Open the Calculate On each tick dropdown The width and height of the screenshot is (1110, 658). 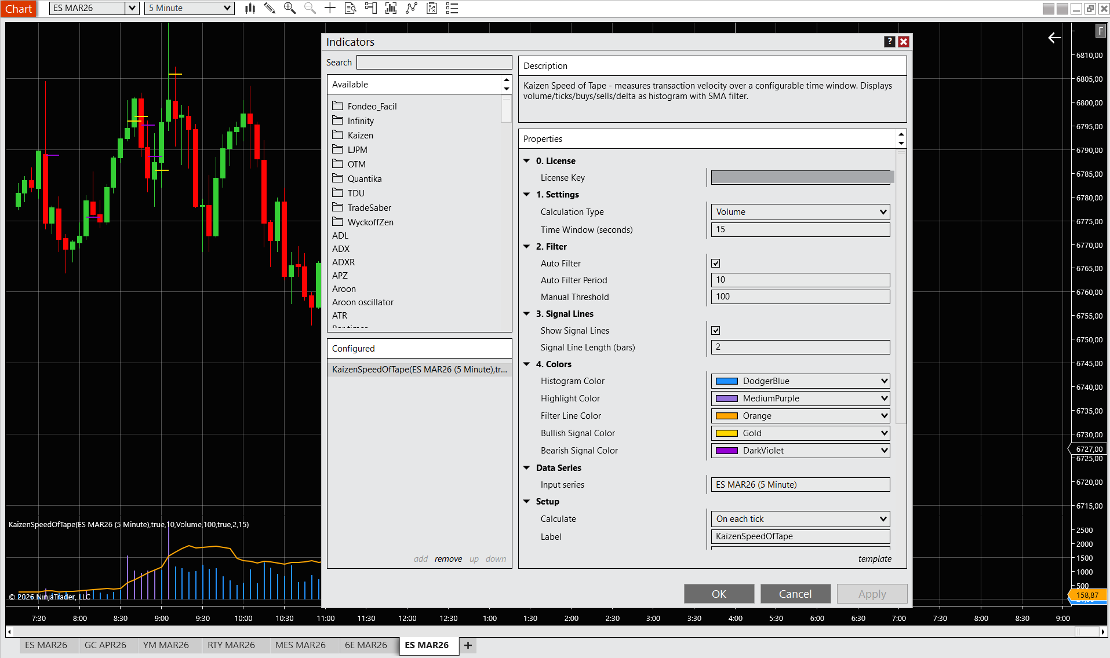click(x=800, y=519)
